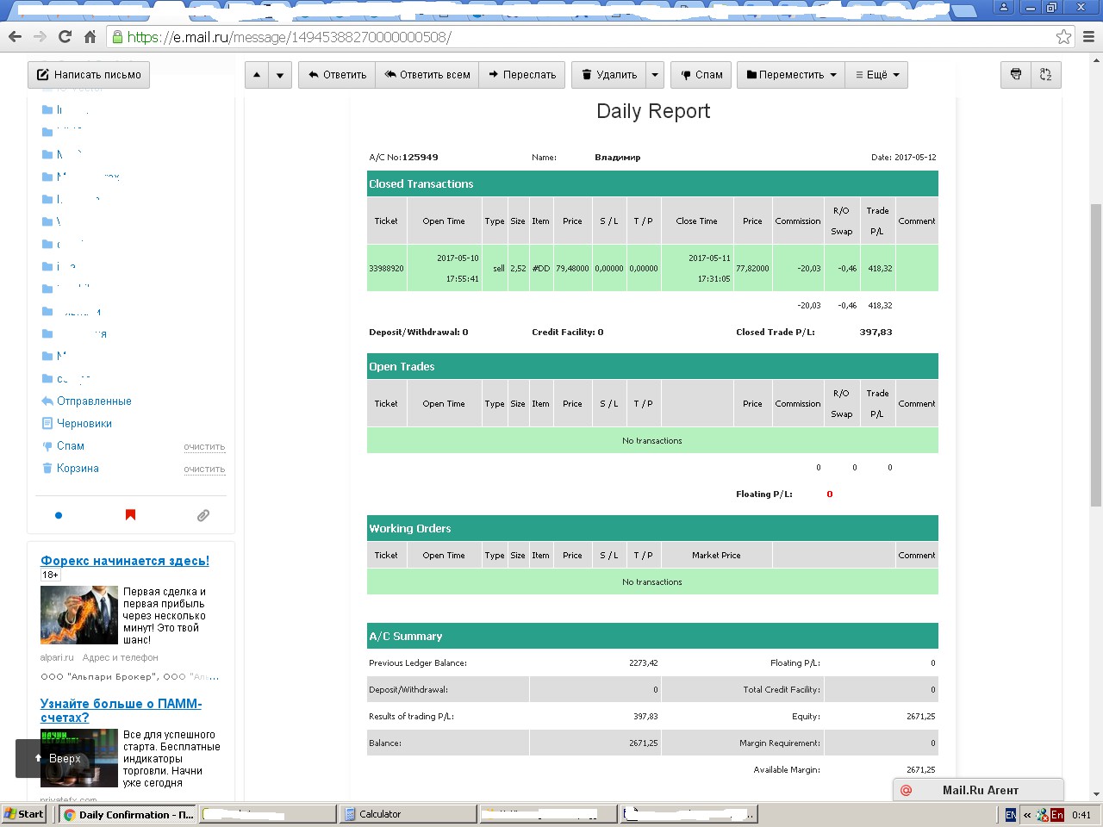Click the page vertical scrollbar thumb

(1096, 355)
